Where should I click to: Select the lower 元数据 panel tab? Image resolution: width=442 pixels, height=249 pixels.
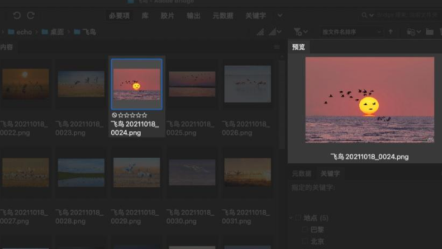[x=302, y=174]
